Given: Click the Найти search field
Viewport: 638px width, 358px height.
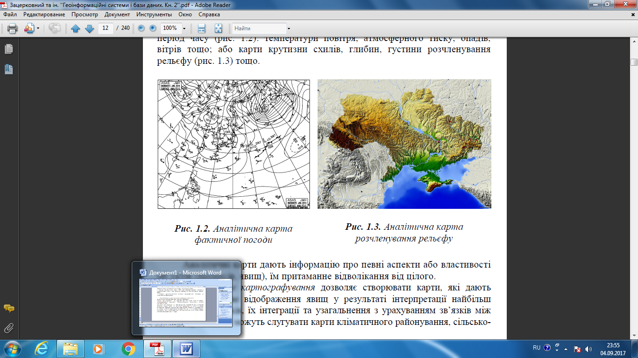Looking at the screenshot, I should (259, 28).
